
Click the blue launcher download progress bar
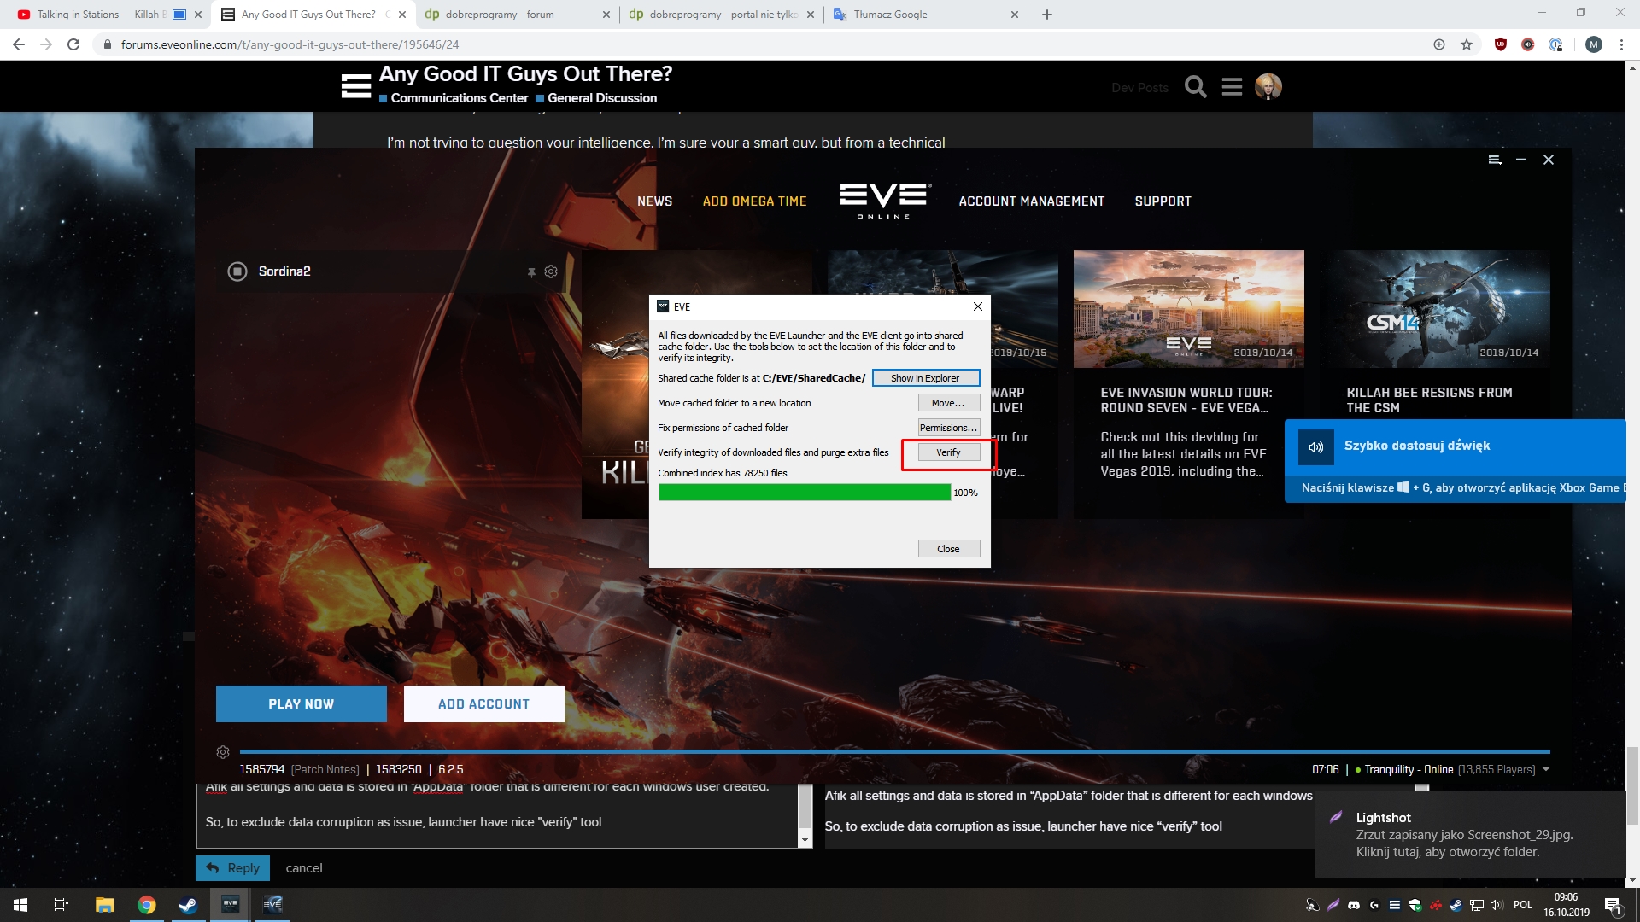click(894, 751)
